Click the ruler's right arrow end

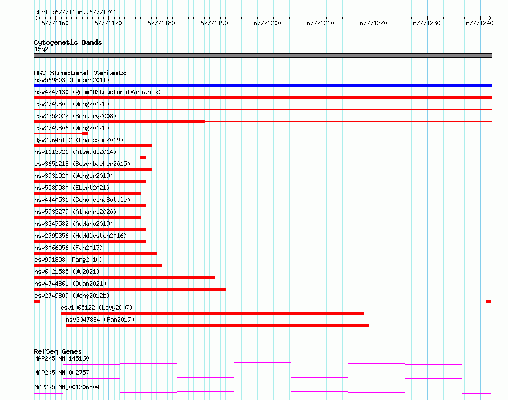tap(490, 18)
